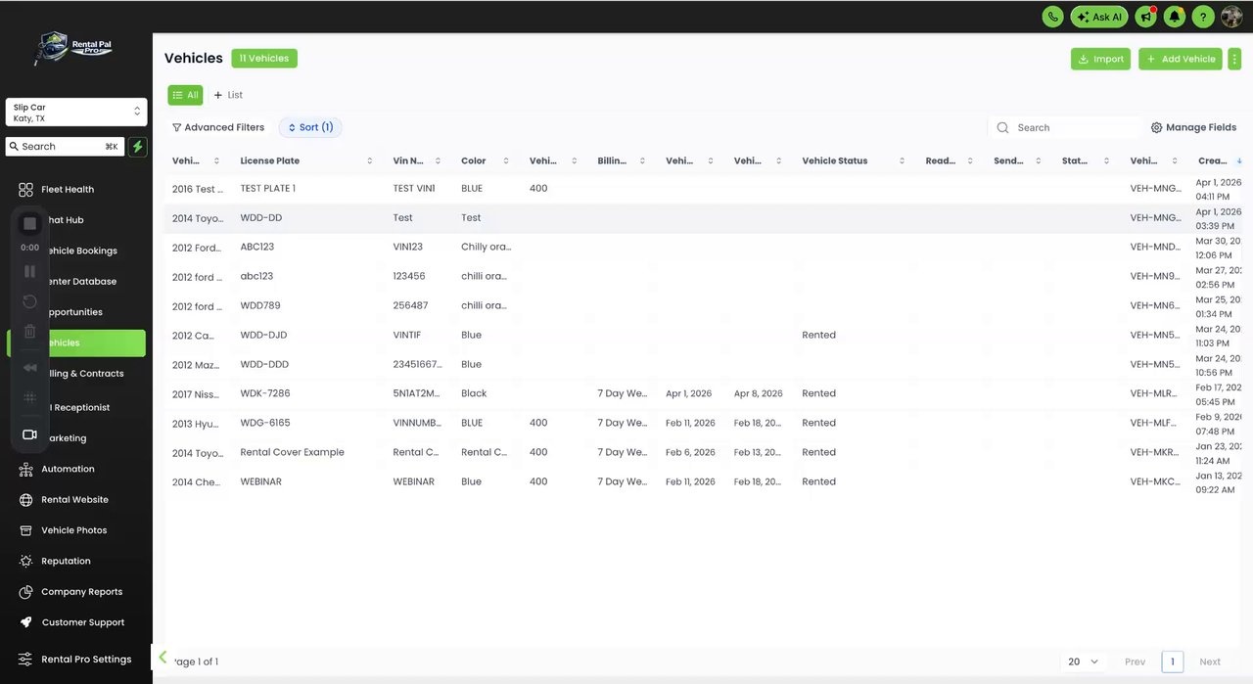Image resolution: width=1253 pixels, height=684 pixels.
Task: Click the Rental Website globe icon
Action: tap(26, 499)
